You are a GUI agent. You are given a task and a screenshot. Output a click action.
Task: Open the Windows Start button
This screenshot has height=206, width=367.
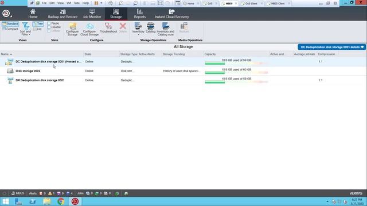point(5,201)
